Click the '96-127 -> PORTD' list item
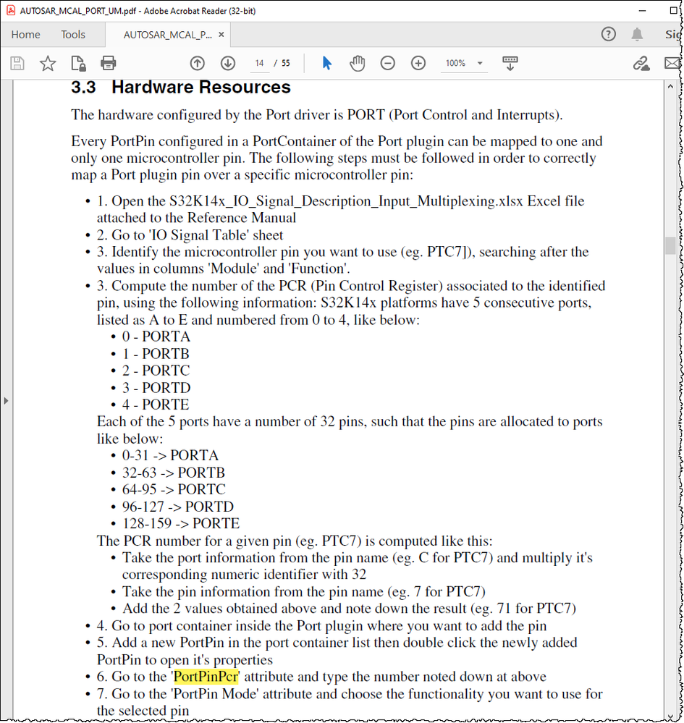Viewport: 684px width, 723px height. (x=177, y=507)
